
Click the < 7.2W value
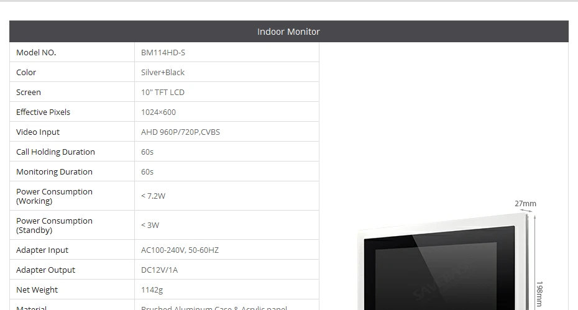point(153,196)
